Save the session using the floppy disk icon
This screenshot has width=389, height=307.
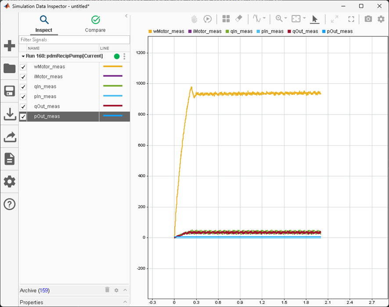click(x=9, y=91)
